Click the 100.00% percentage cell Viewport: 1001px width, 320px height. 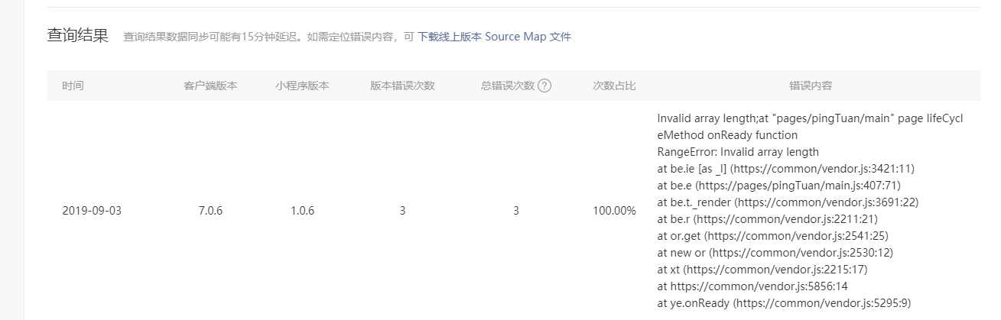[614, 211]
